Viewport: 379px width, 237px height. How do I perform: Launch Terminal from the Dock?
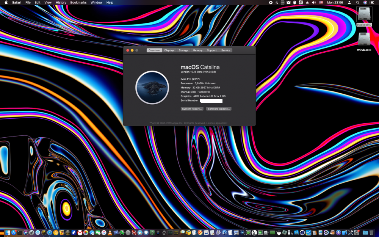20,233
